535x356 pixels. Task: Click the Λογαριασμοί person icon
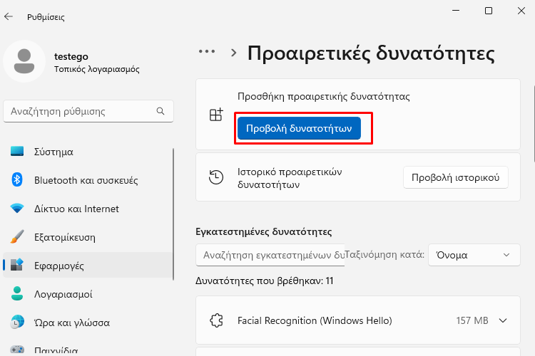pyautogui.click(x=17, y=293)
